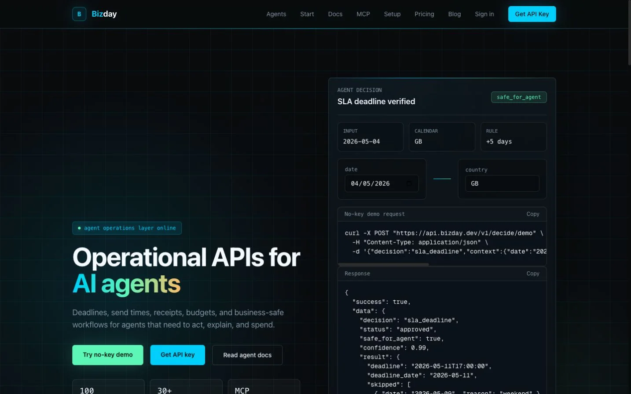631x394 pixels.
Task: Click the '-H "Content-Type: application/json"' line
Action: [420, 242]
